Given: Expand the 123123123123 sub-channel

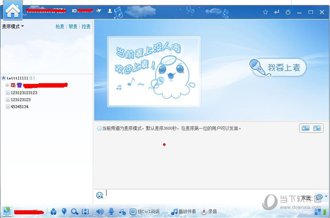Looking at the screenshot, I should pos(8,92).
